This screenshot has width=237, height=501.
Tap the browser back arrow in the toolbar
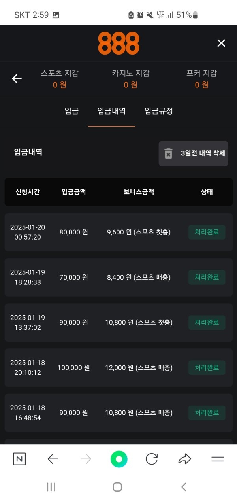click(x=53, y=459)
